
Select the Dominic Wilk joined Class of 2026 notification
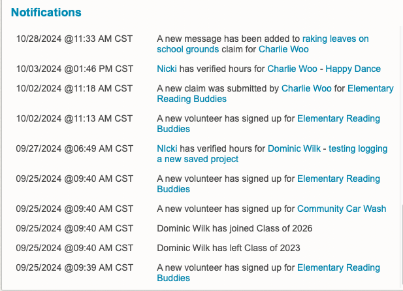point(234,228)
